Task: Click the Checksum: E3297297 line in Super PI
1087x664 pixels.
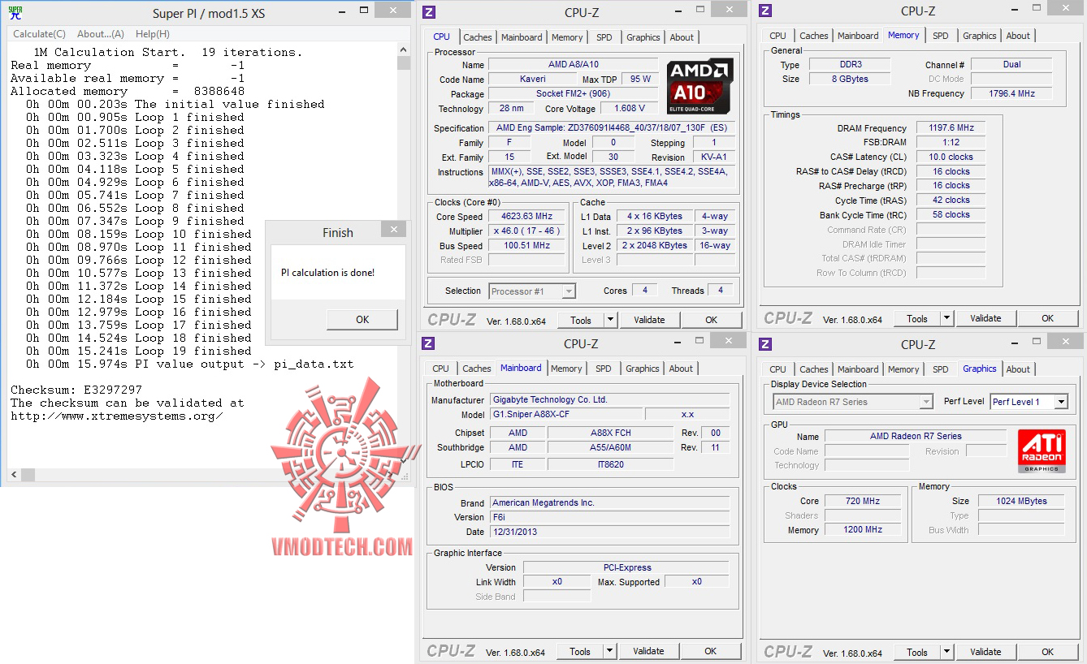Action: [76, 390]
